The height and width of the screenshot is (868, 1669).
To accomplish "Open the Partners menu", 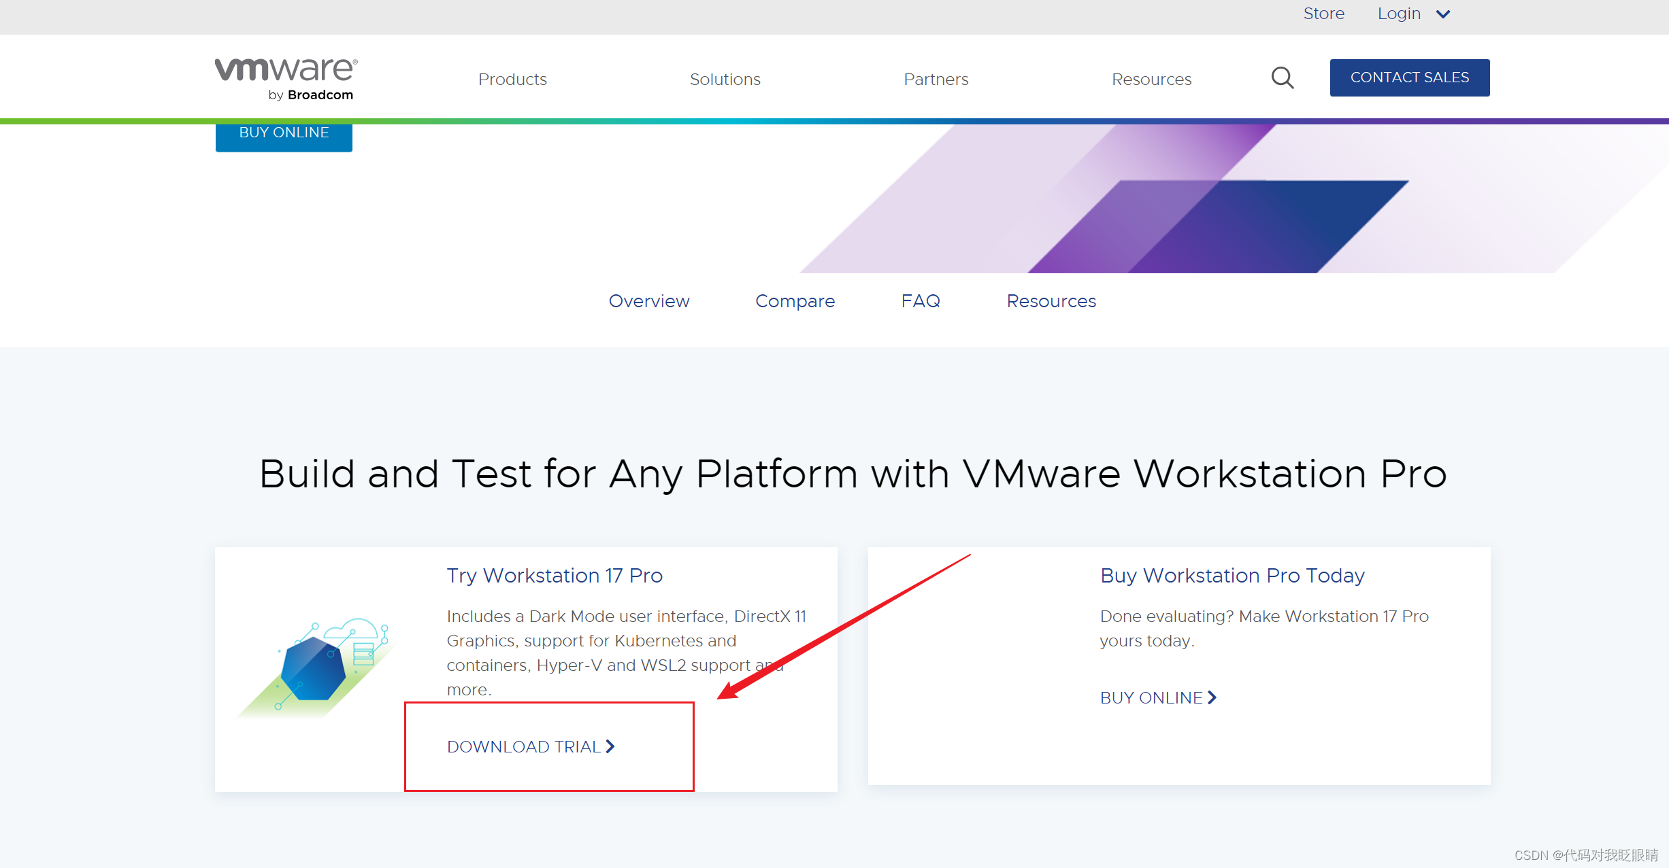I will point(936,80).
